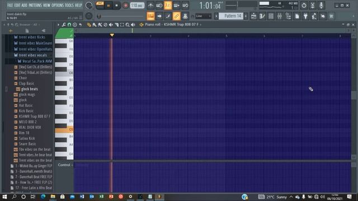Viewport: 358px width, 201px height.
Task: Click the audio editor scissors icon
Action: (x=312, y=5)
